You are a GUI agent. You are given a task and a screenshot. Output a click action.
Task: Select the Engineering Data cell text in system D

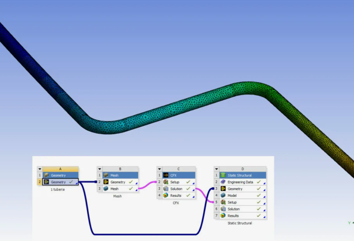240,182
